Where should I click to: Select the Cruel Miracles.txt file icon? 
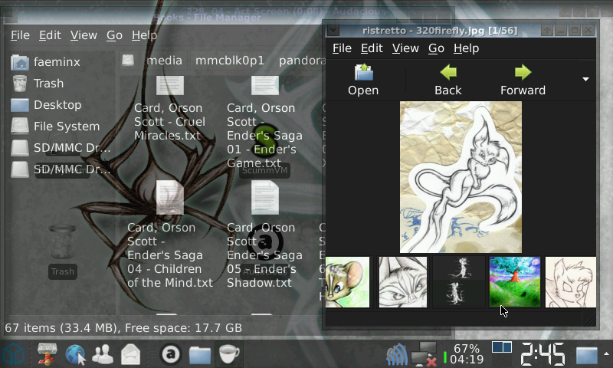(x=170, y=86)
